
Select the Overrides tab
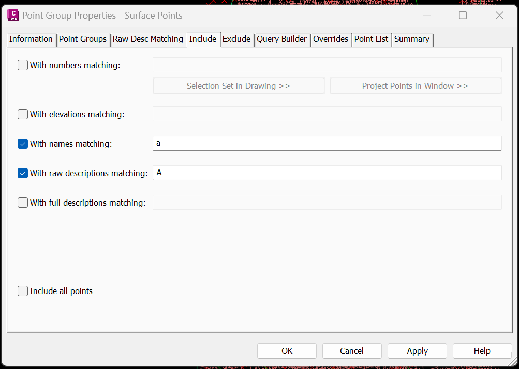(x=331, y=39)
